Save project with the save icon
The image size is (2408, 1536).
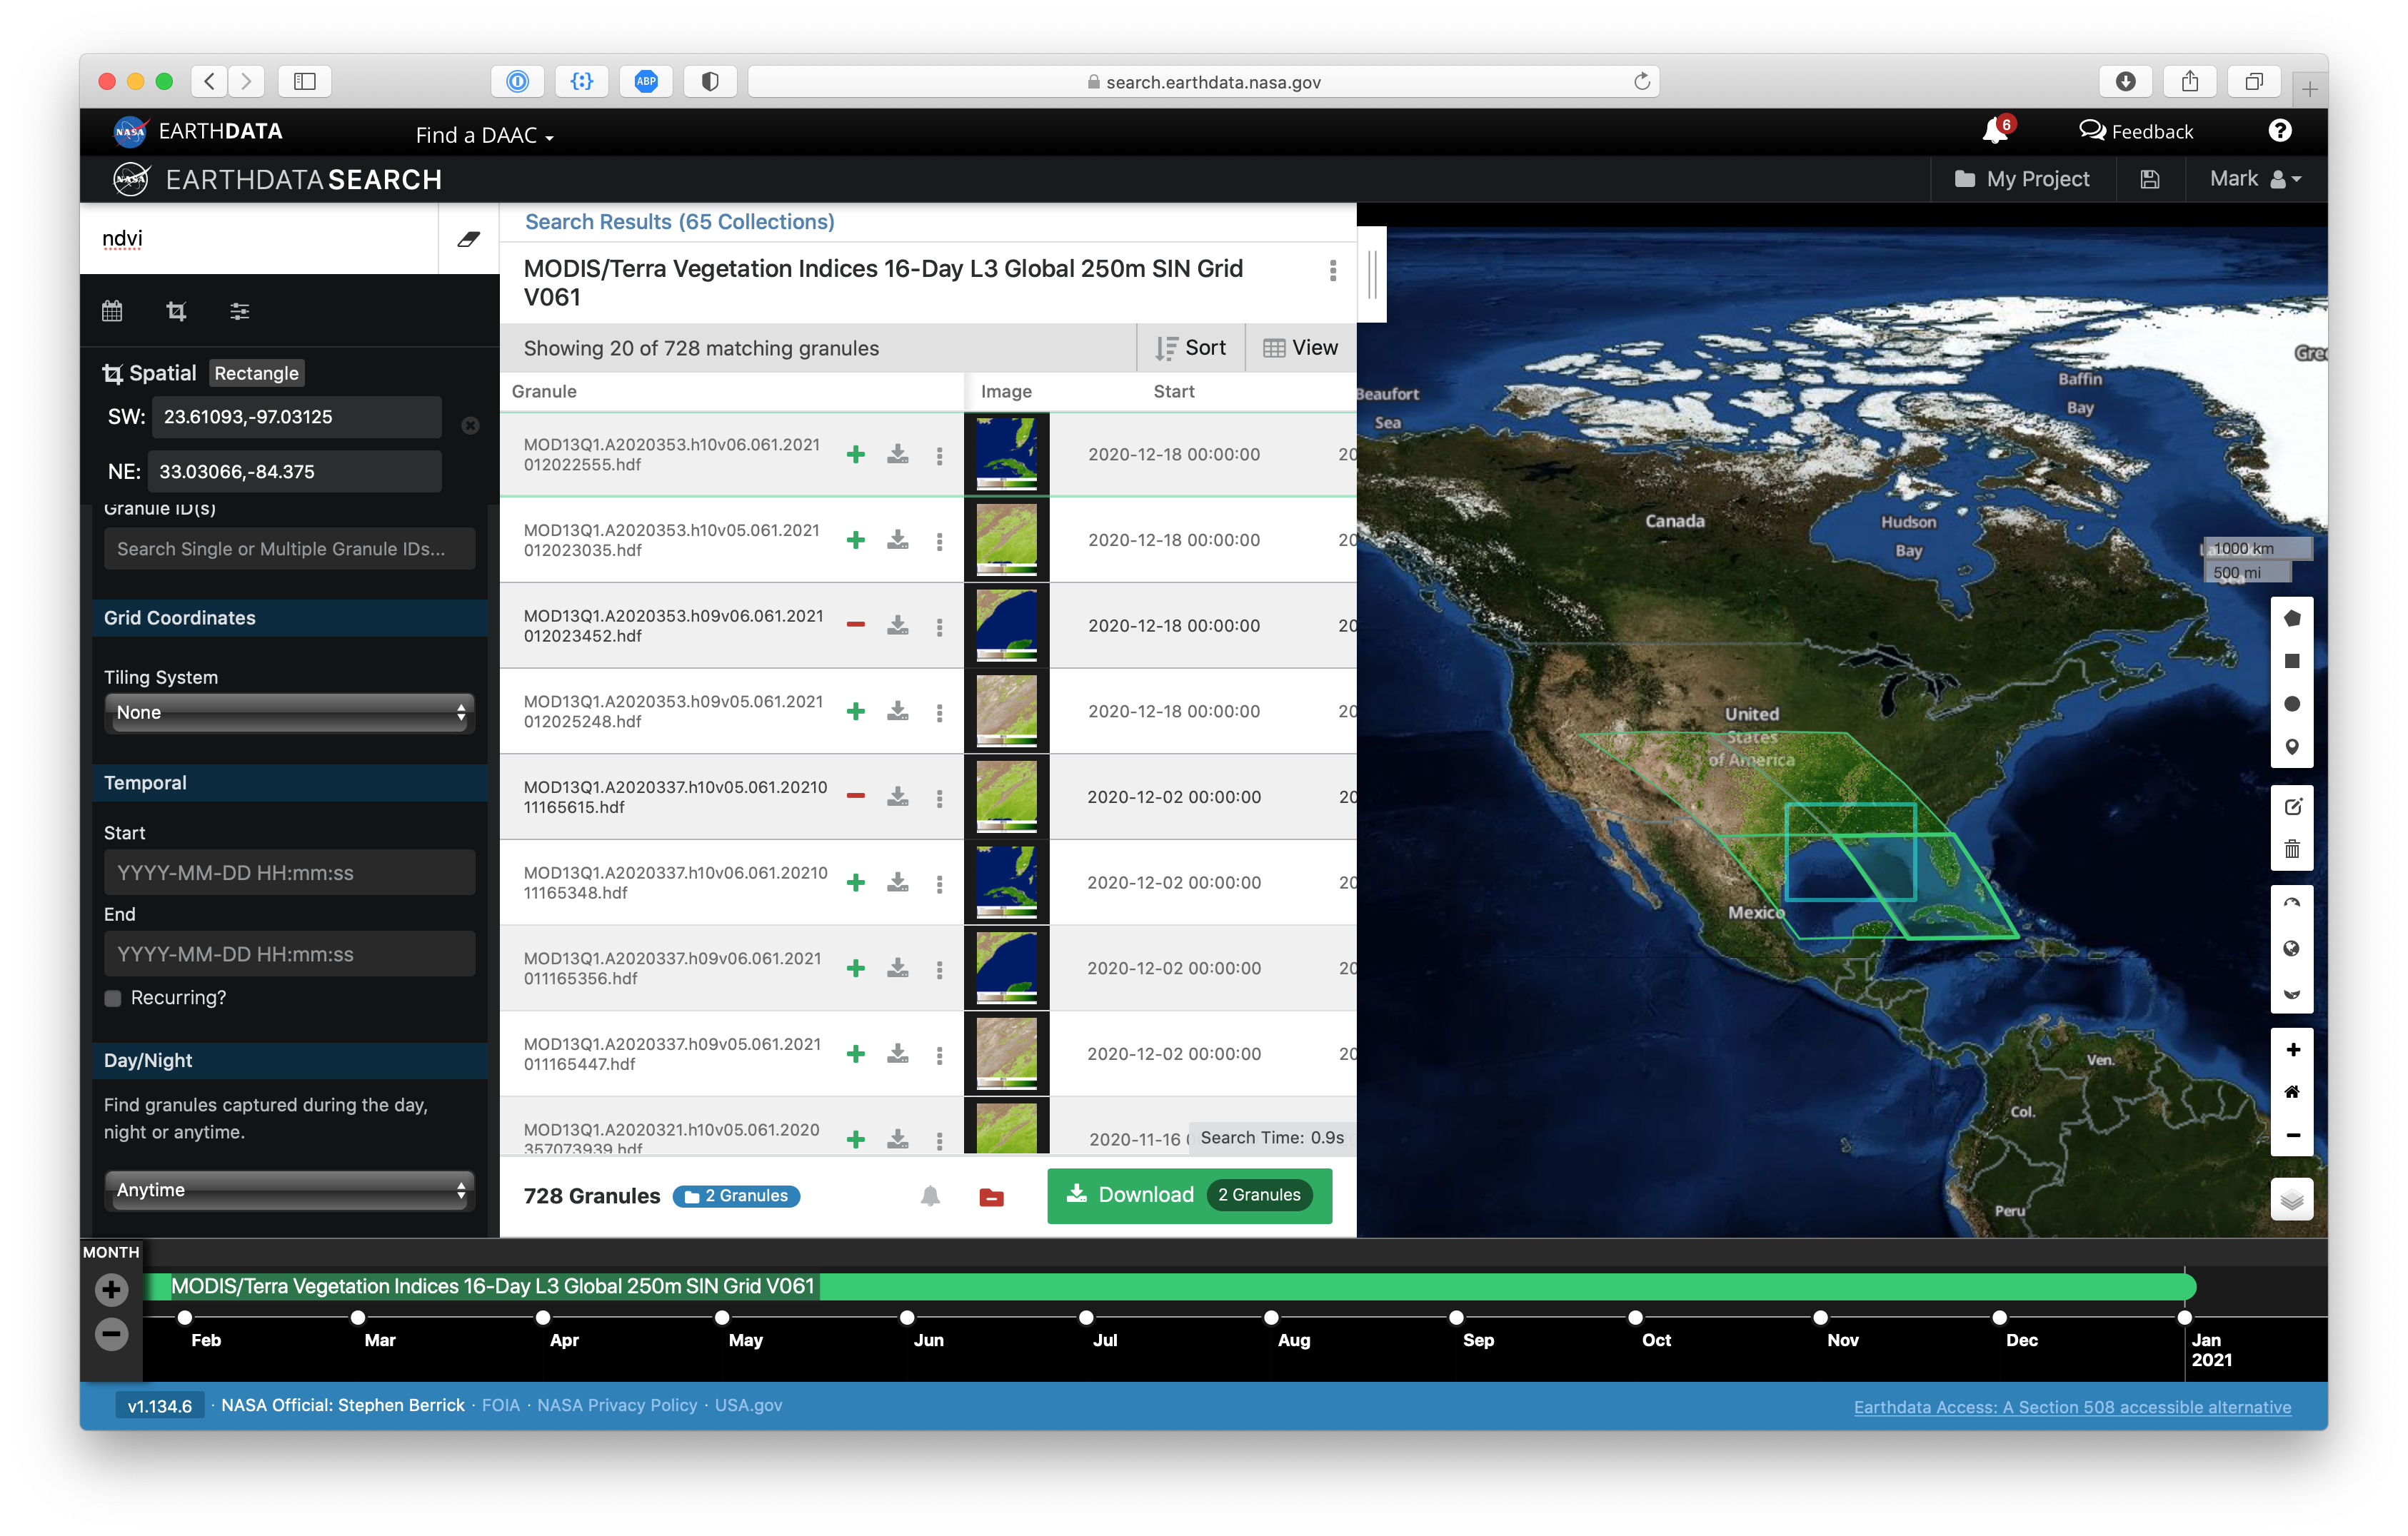(2150, 179)
